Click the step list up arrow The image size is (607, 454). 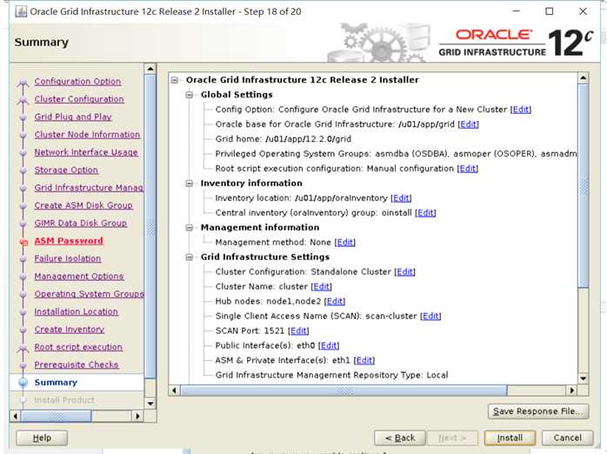coord(150,69)
